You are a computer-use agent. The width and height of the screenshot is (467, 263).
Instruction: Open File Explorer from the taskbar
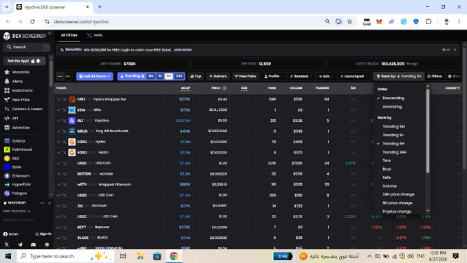click(140, 256)
